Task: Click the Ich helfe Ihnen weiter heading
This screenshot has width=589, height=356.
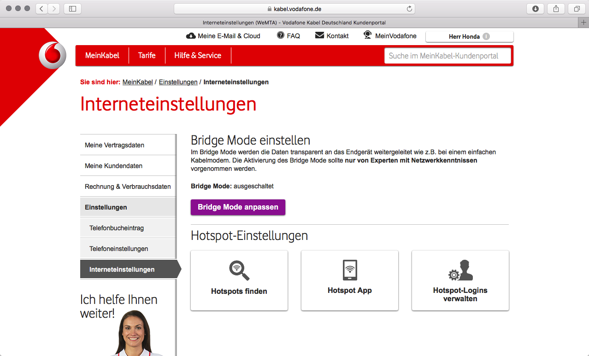Action: pos(119,306)
